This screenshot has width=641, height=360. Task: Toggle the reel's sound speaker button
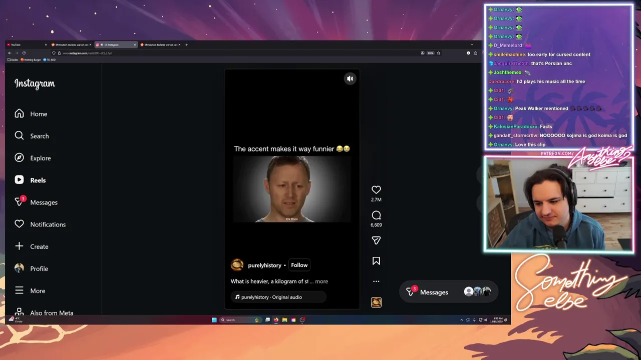tap(350, 78)
